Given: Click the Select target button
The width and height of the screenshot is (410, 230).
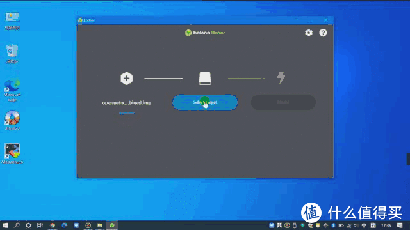Looking at the screenshot, I should 205,102.
